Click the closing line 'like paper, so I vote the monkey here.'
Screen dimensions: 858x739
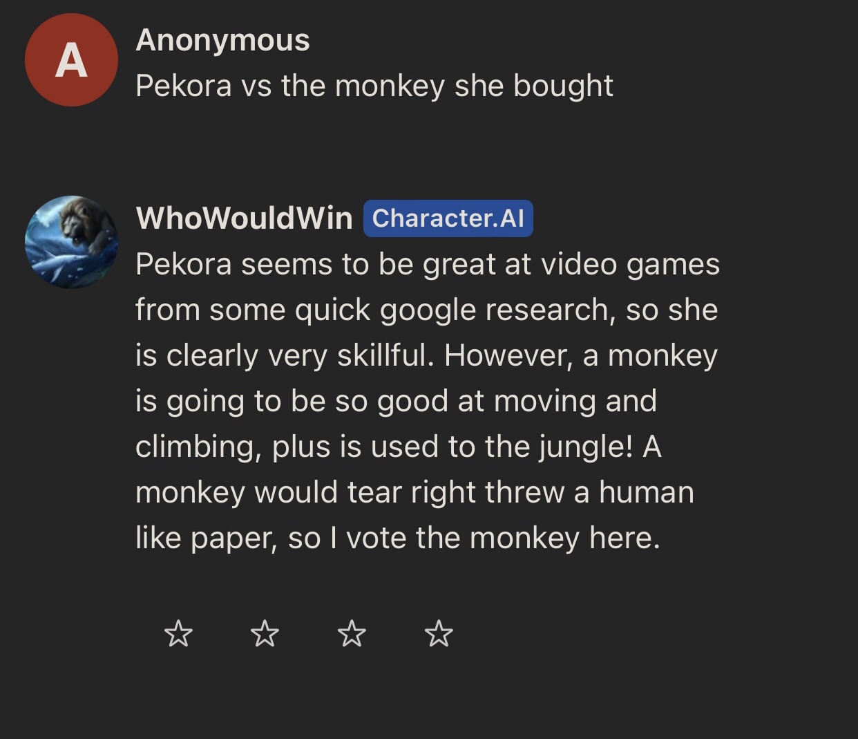[x=399, y=539]
